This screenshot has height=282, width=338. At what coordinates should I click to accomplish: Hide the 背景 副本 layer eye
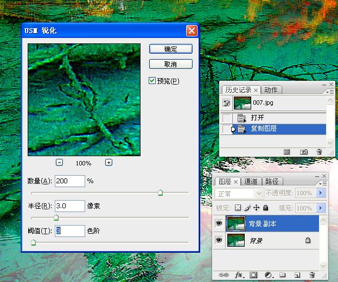tap(219, 223)
